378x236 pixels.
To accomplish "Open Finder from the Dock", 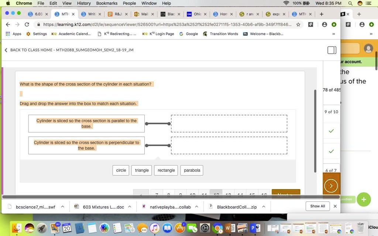I will coord(17,228).
